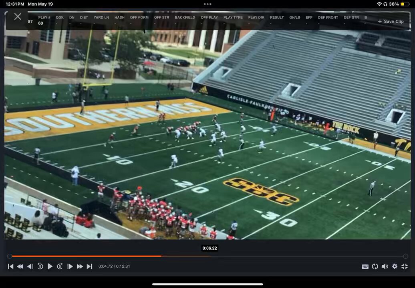Exit full screen mode

tap(405, 266)
